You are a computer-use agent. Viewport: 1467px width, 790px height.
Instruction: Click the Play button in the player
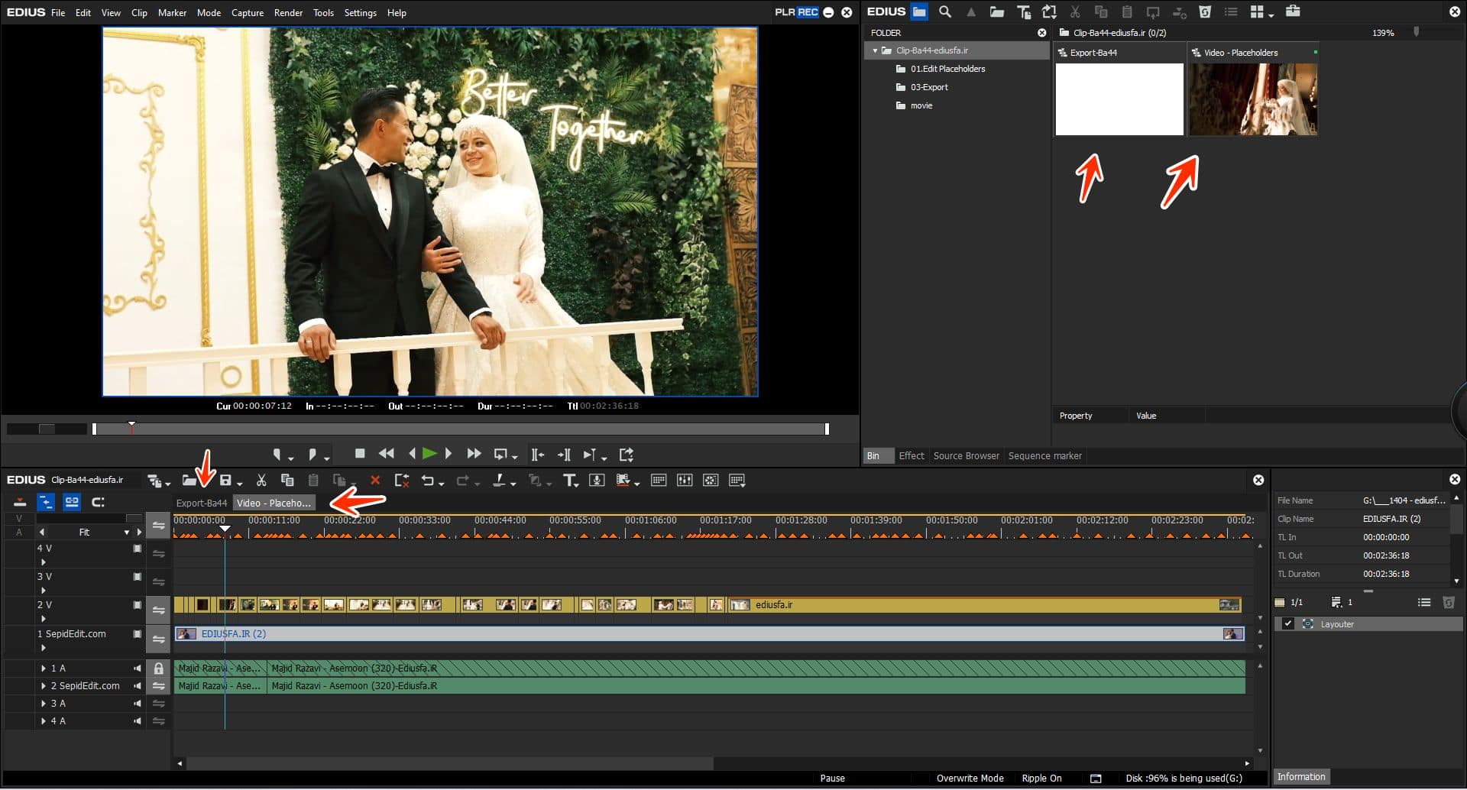pyautogui.click(x=429, y=454)
